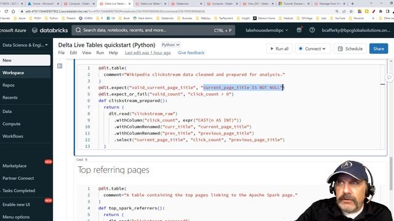Go to browser home icon
The height and width of the screenshot is (221, 394).
[14, 11]
